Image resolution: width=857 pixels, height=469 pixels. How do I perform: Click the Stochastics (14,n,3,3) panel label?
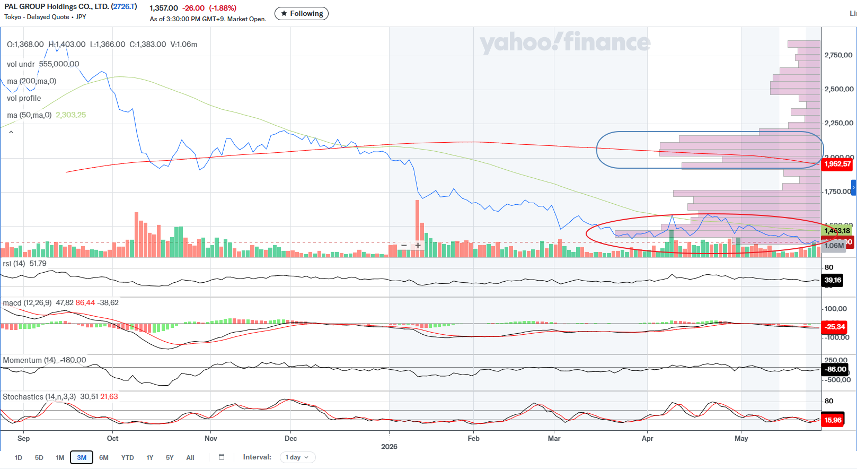point(39,397)
